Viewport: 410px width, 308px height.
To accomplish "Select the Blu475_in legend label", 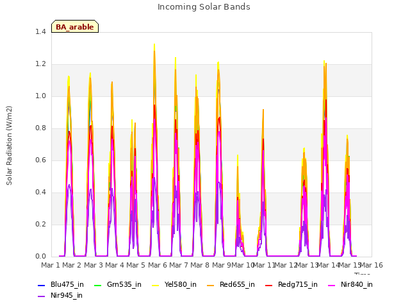I will pyautogui.click(x=67, y=284).
